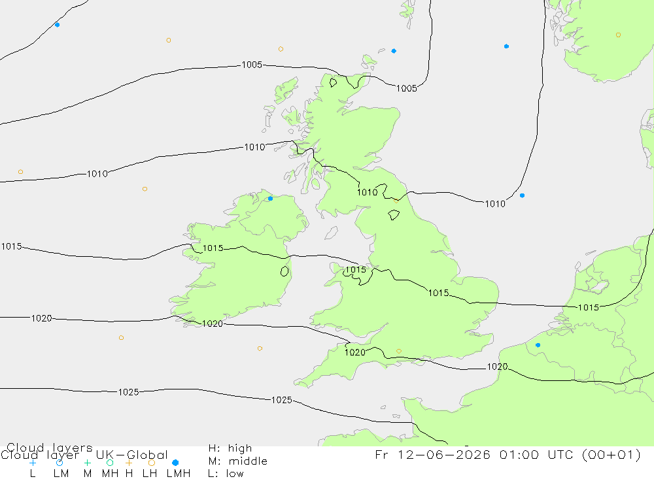Click the 1020 label near the Strait of Dover
The image size is (654, 479).
point(497,367)
